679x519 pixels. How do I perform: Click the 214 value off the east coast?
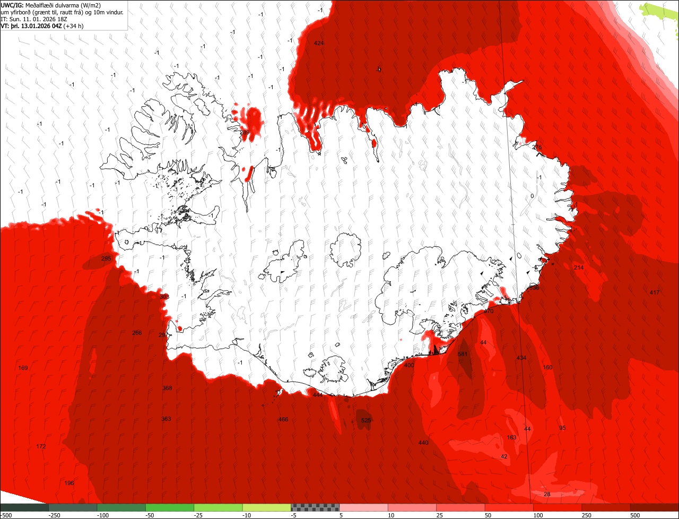click(579, 267)
